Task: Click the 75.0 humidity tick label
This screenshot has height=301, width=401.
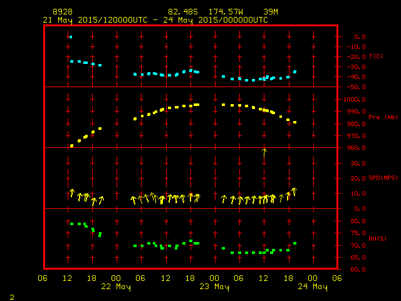Action: click(358, 233)
